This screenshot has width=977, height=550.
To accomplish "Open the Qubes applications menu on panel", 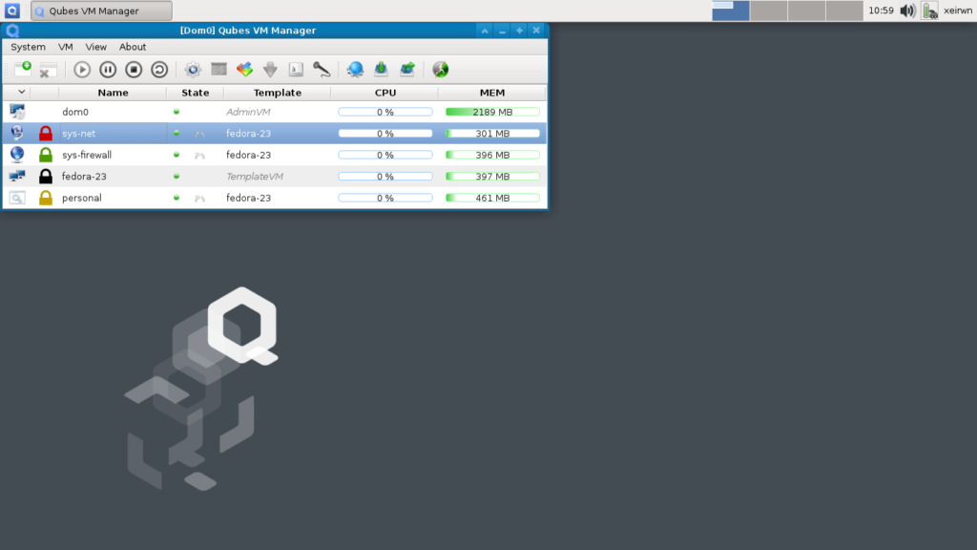I will click(x=11, y=11).
